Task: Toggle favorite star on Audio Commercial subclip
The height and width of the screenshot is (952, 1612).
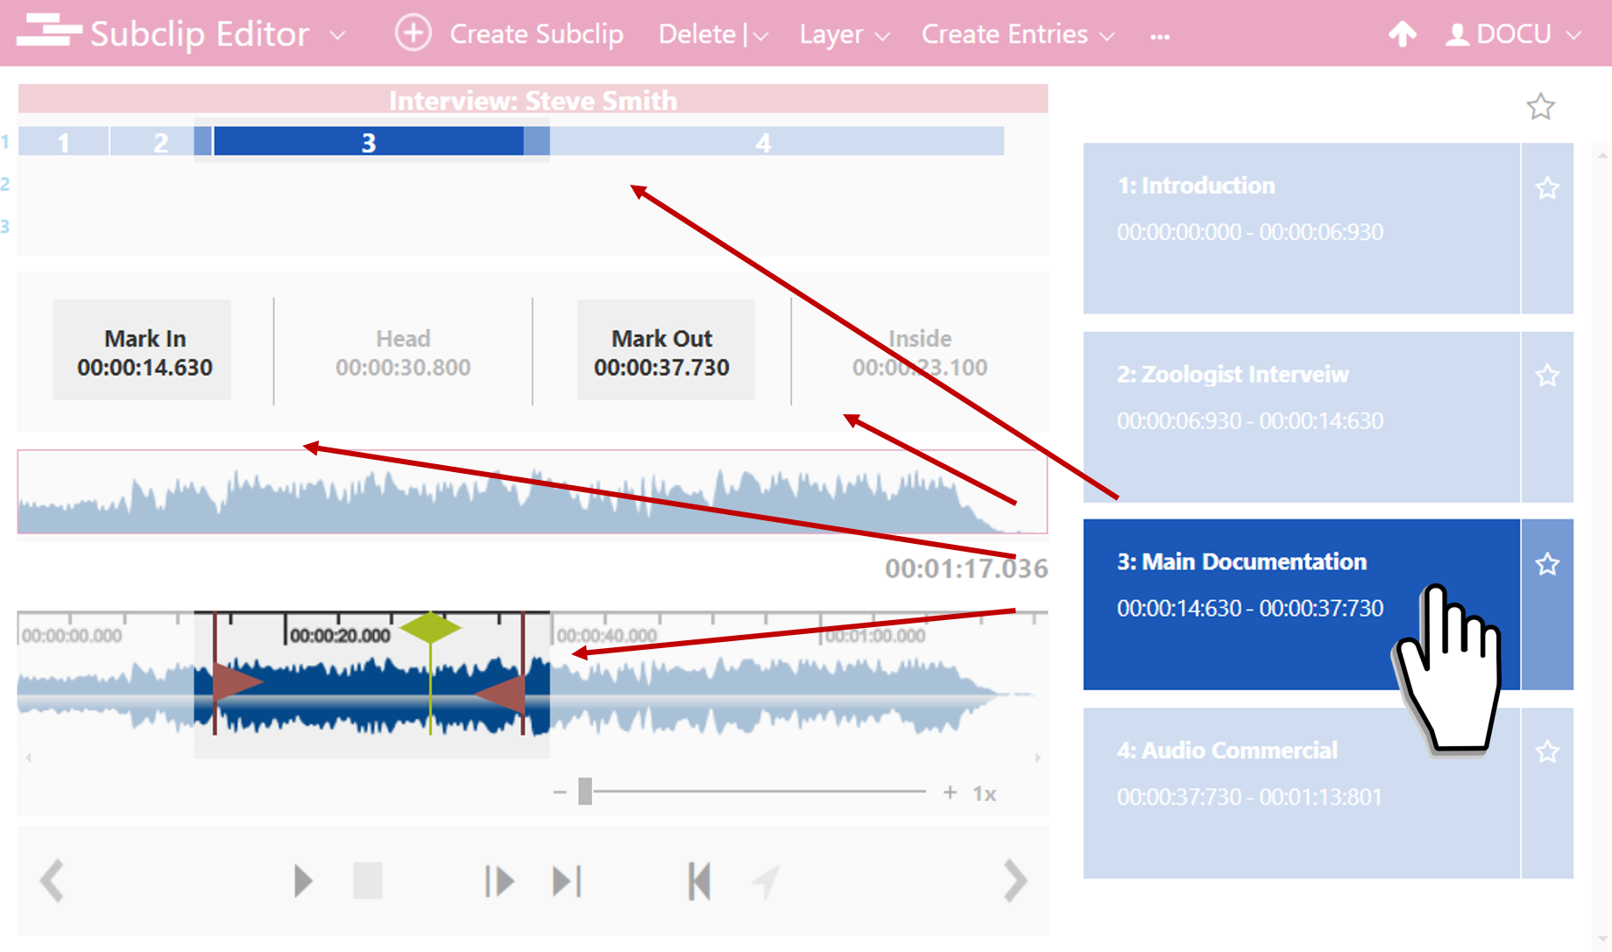Action: pyautogui.click(x=1547, y=751)
